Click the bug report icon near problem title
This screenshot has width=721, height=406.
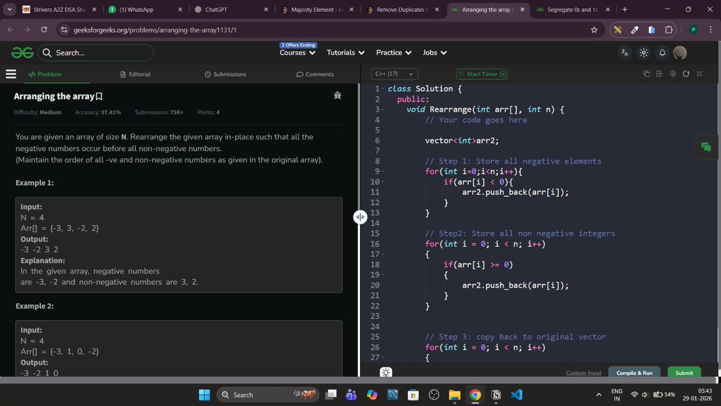tap(337, 95)
